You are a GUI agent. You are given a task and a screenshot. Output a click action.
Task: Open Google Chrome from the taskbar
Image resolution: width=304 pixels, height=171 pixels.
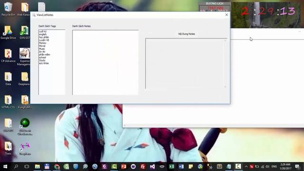[x=57, y=167]
